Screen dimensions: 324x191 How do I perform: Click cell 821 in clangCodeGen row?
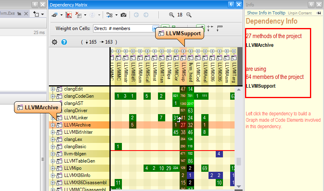pyautogui.click(x=176, y=96)
